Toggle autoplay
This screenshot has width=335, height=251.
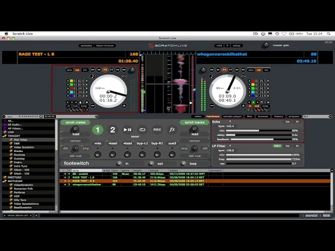[x=87, y=45]
